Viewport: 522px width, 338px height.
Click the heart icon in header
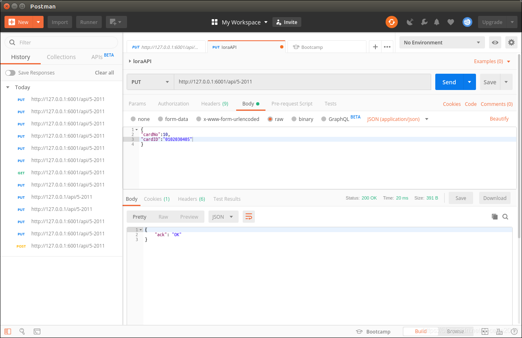point(450,22)
